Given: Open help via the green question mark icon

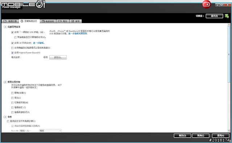Looking at the screenshot, I should [x=227, y=16].
